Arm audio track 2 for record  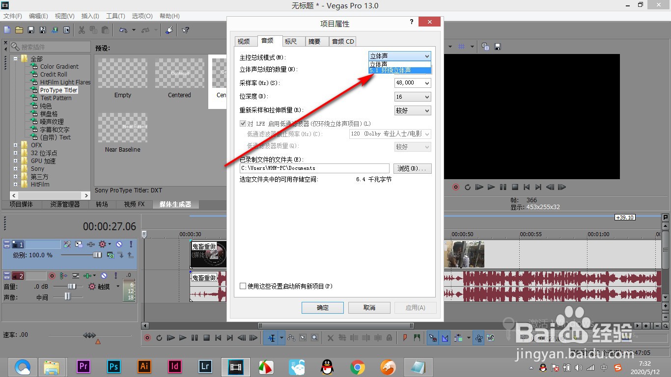52,275
